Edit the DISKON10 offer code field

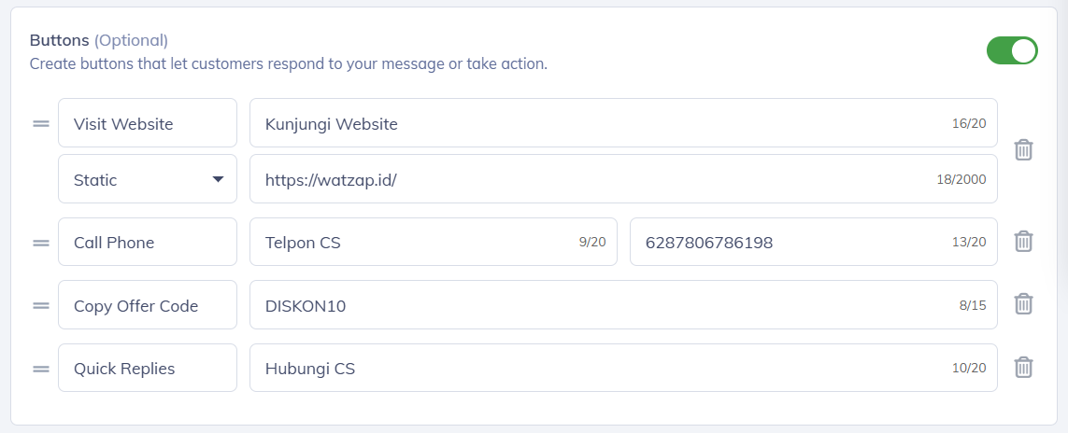point(598,305)
